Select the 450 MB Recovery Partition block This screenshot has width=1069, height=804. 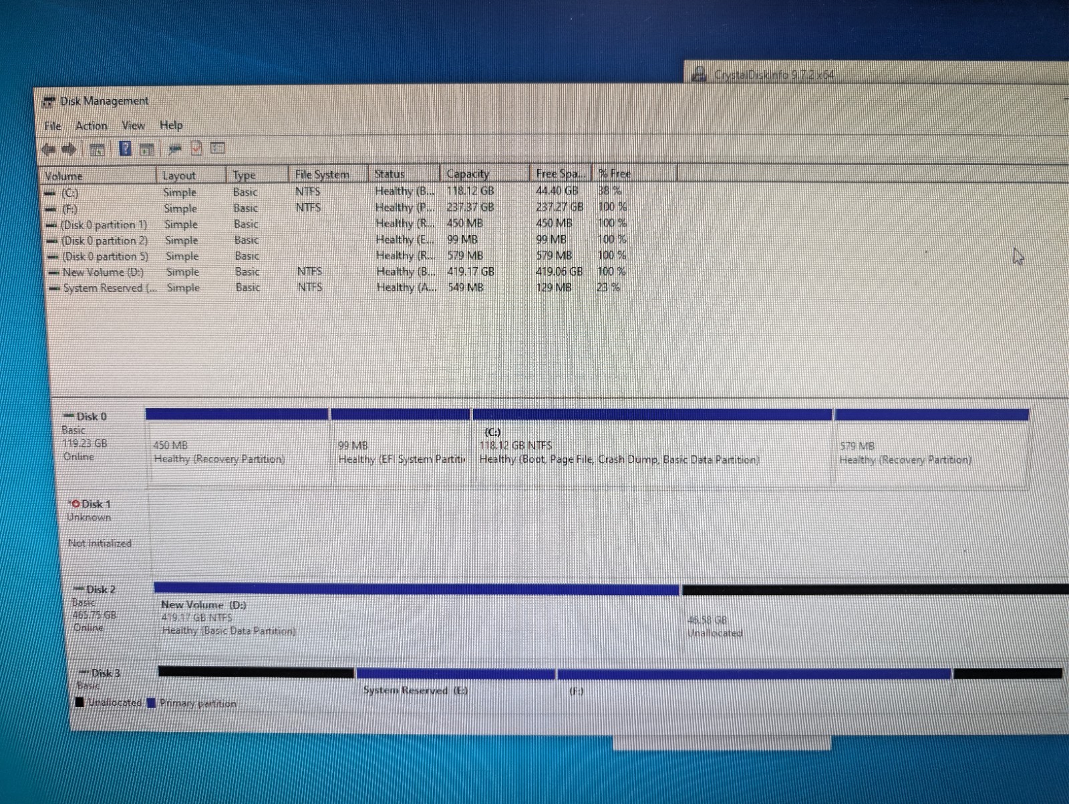pyautogui.click(x=238, y=447)
